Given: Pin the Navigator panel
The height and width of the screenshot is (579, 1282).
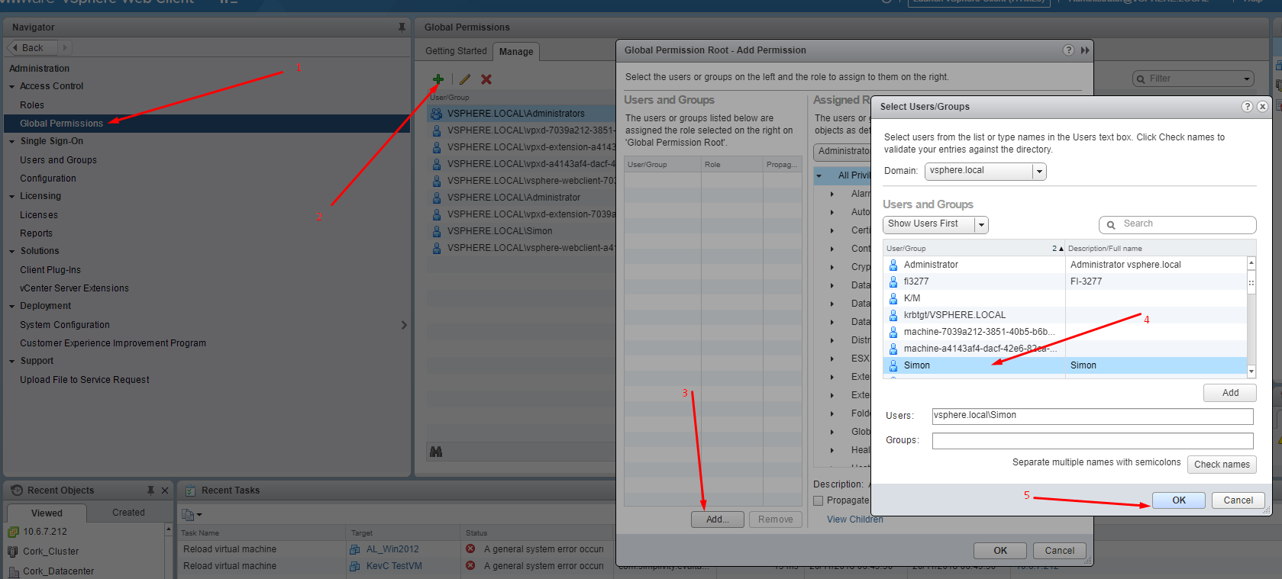Looking at the screenshot, I should pyautogui.click(x=402, y=27).
